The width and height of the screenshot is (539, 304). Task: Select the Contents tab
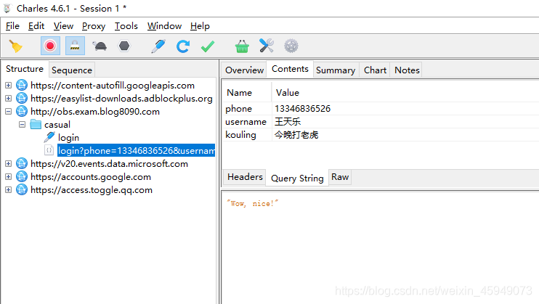[x=290, y=69]
